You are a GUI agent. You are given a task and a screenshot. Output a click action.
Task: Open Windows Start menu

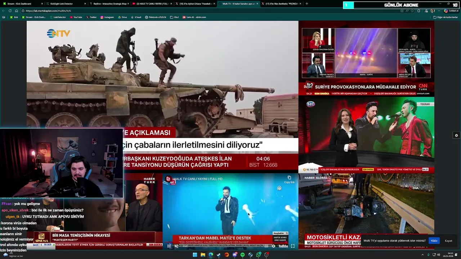195,255
